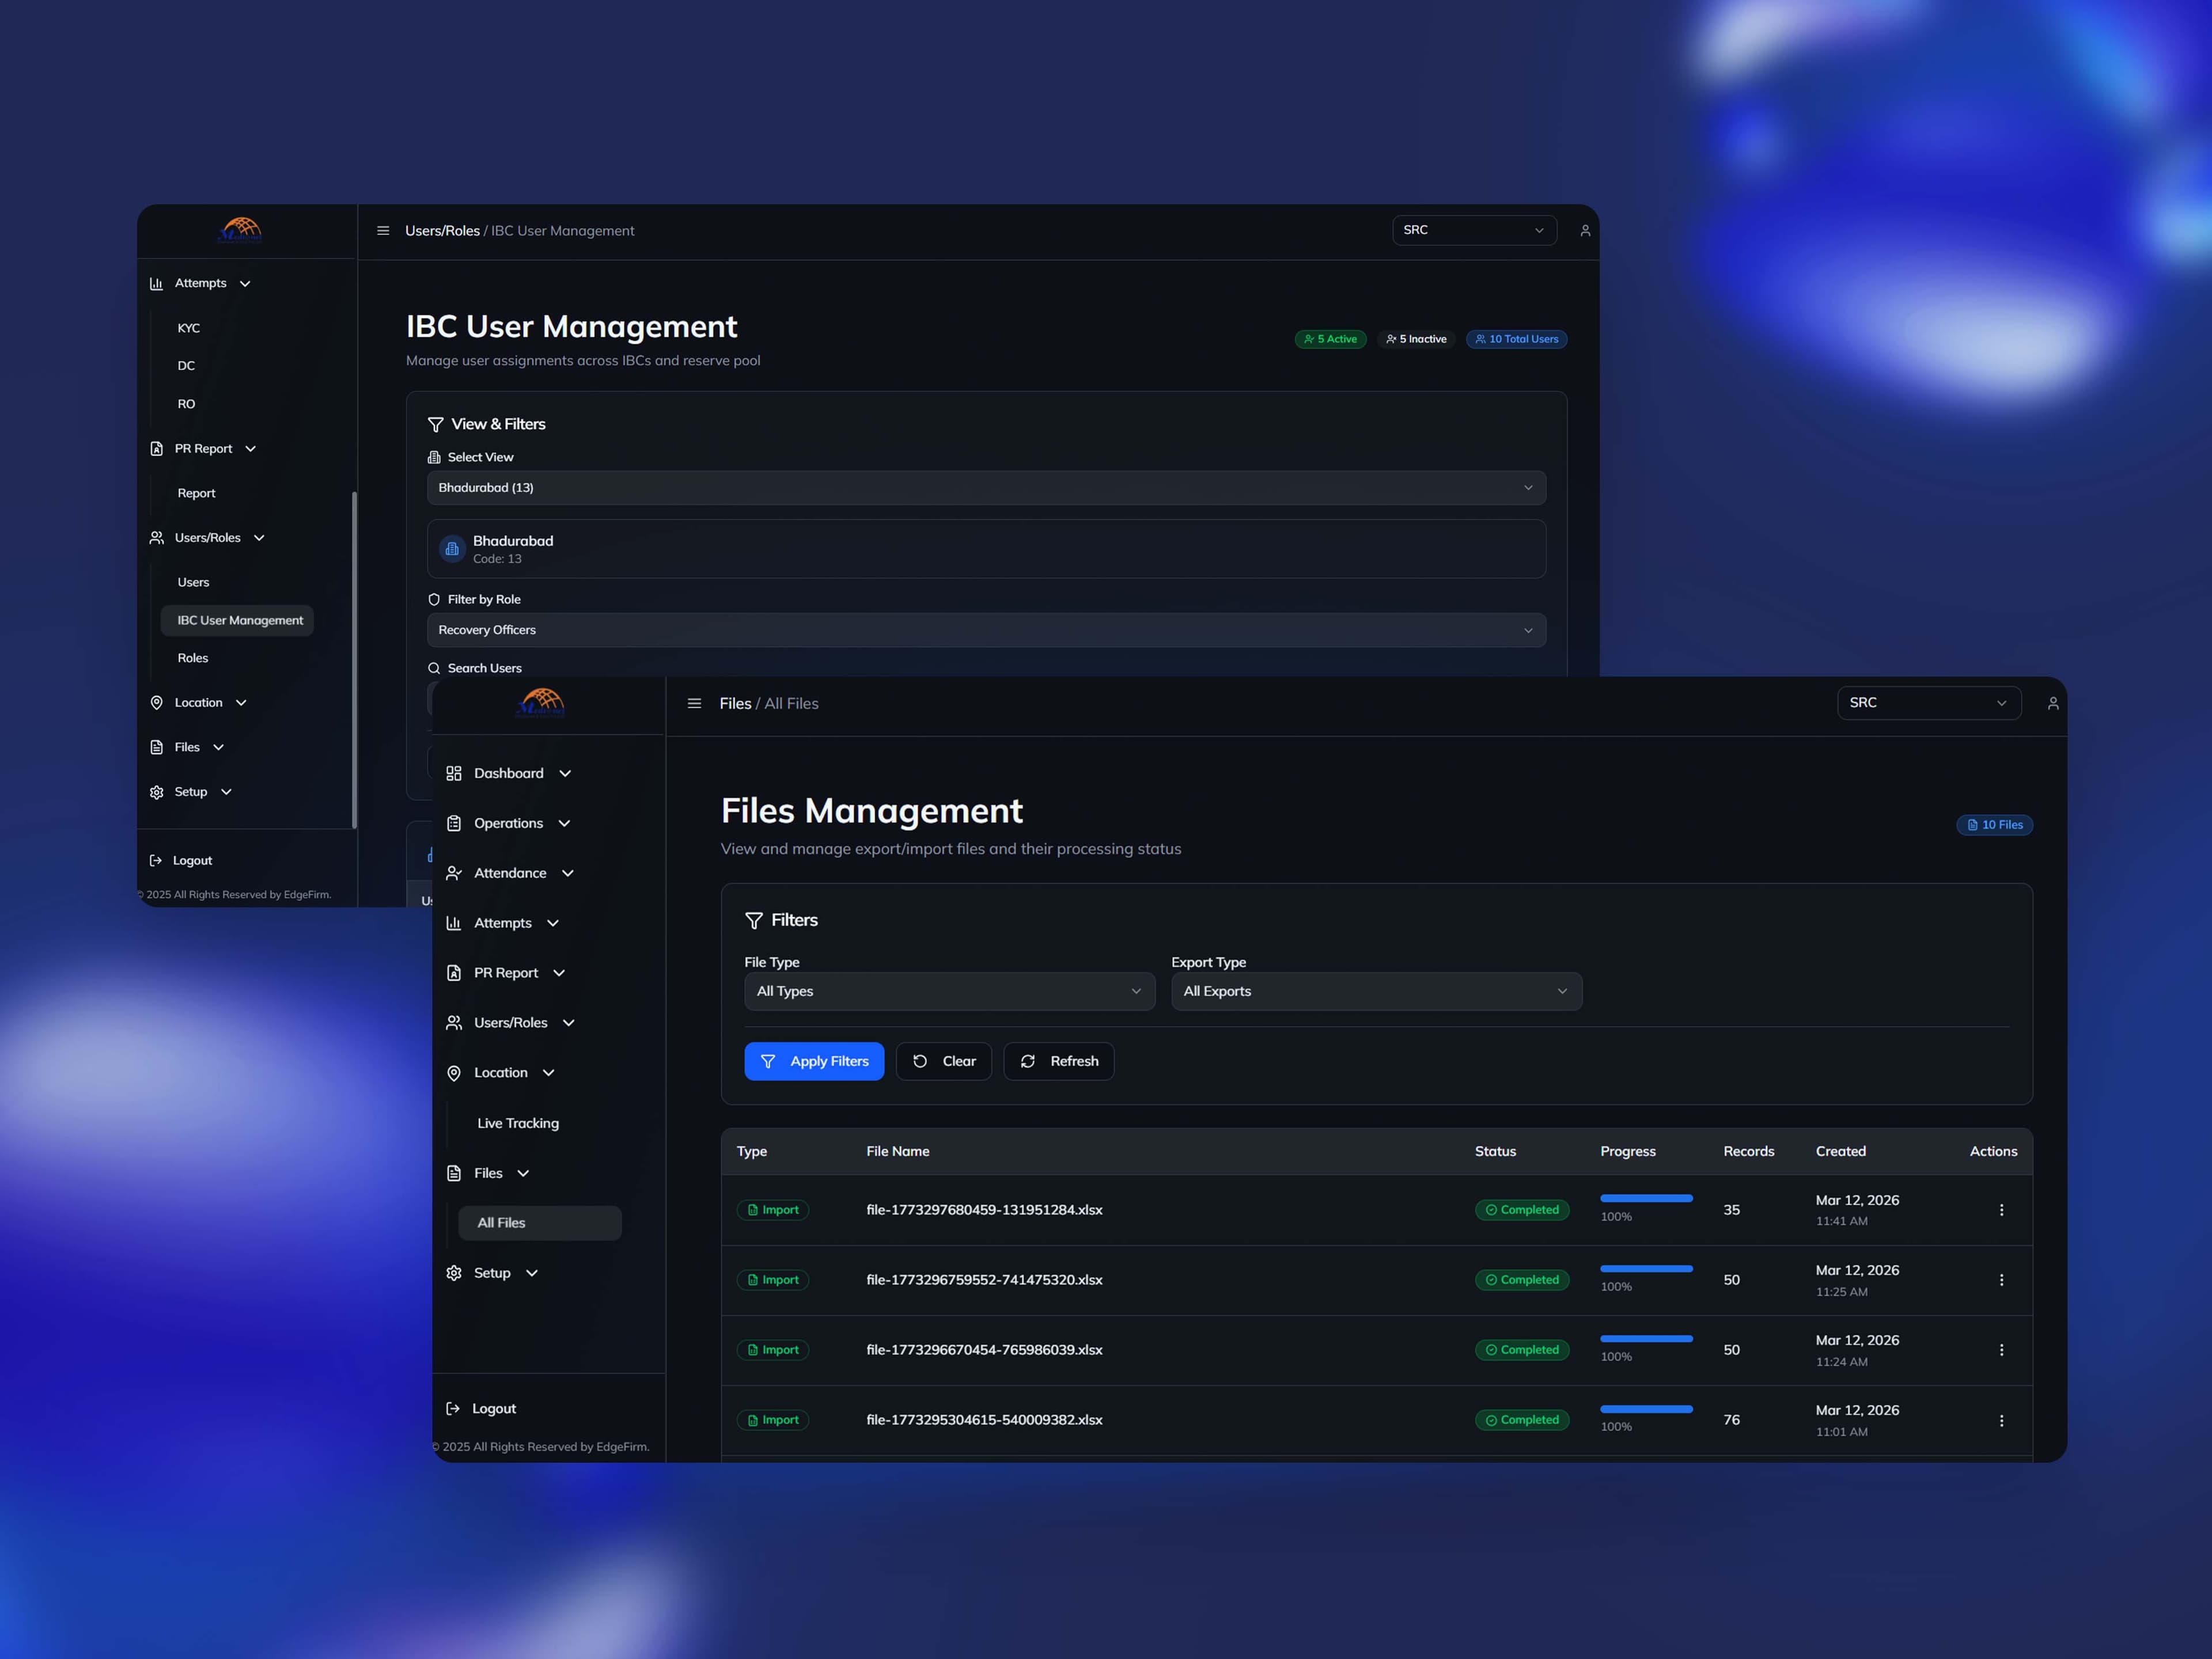Screen dimensions: 2212x1659
Task: Click the Bhadurabad building icon in IBC window
Action: (x=452, y=549)
